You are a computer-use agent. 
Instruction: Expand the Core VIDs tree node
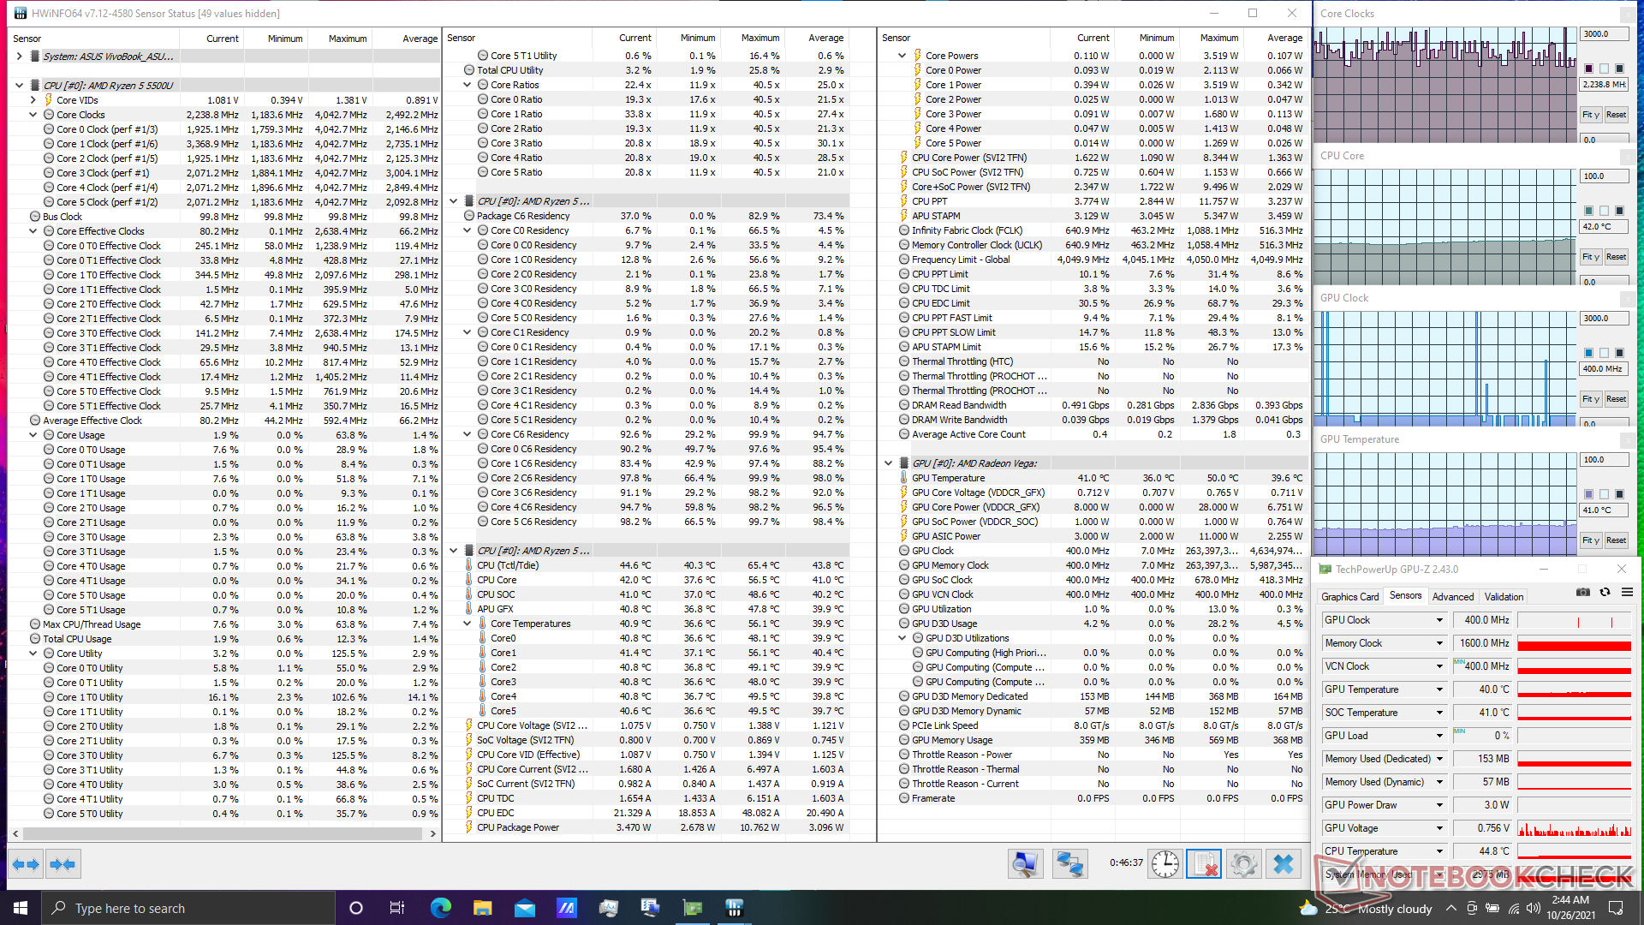click(x=33, y=100)
